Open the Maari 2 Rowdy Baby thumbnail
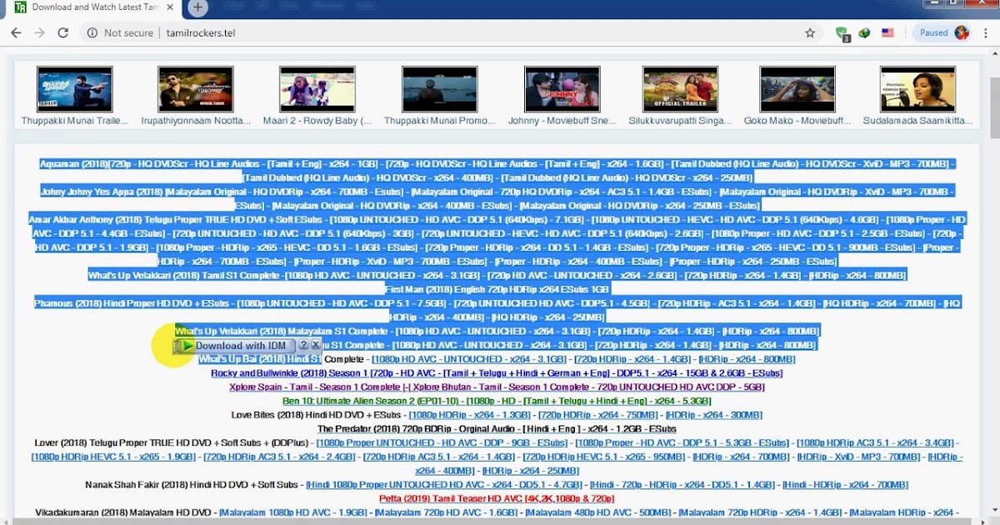Screen dimensions: 1000x525 click(317, 89)
